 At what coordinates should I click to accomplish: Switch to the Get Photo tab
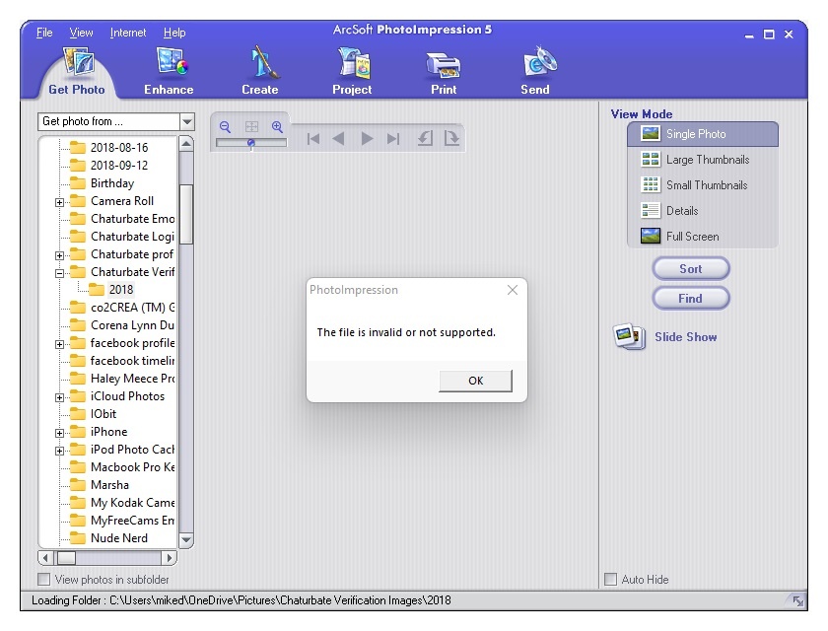(76, 70)
